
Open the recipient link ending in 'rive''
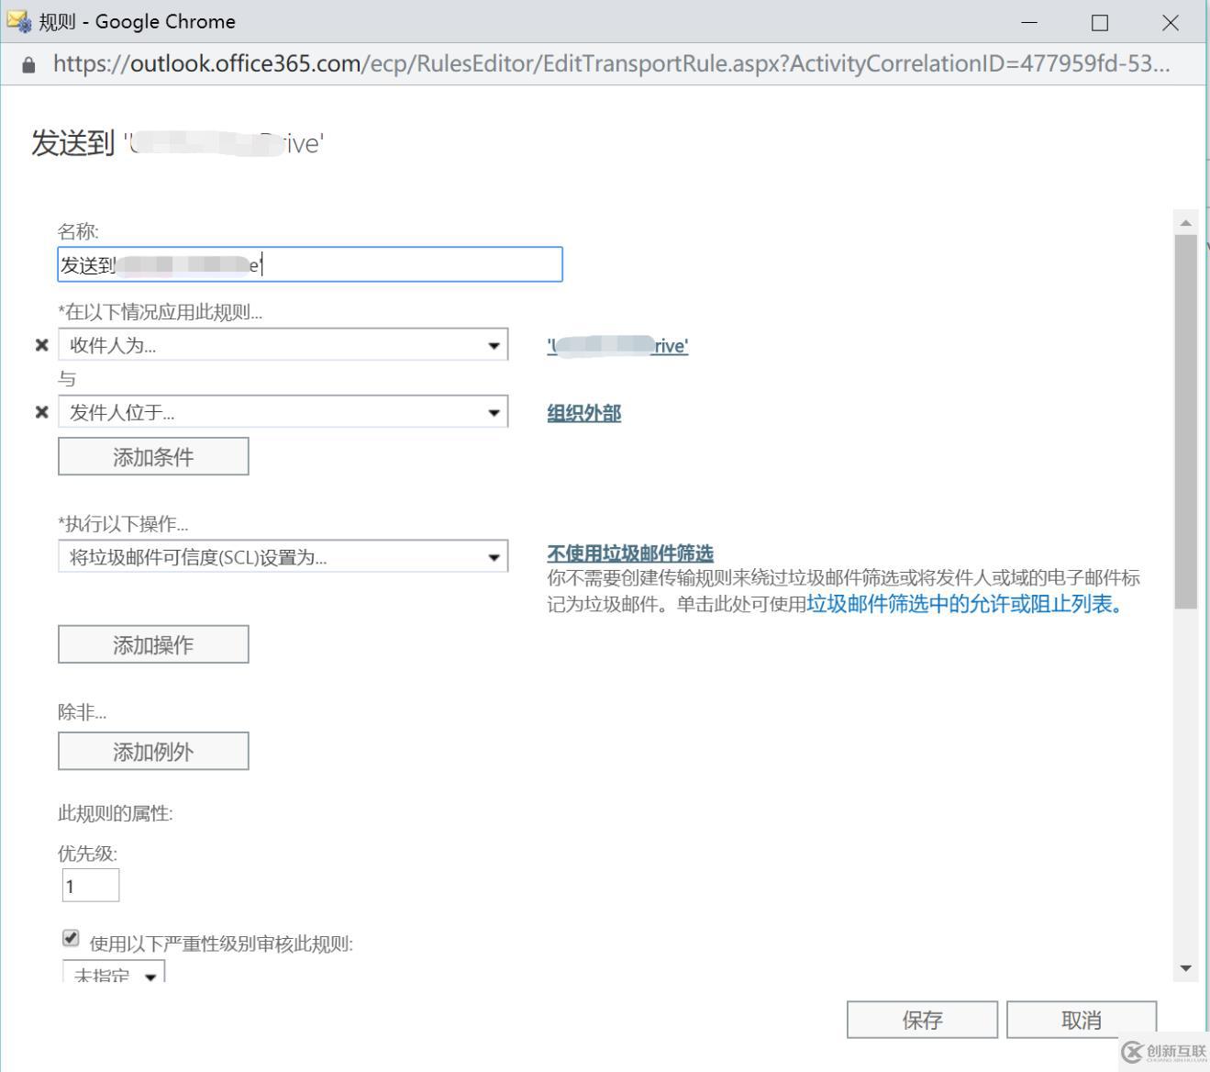(x=617, y=346)
